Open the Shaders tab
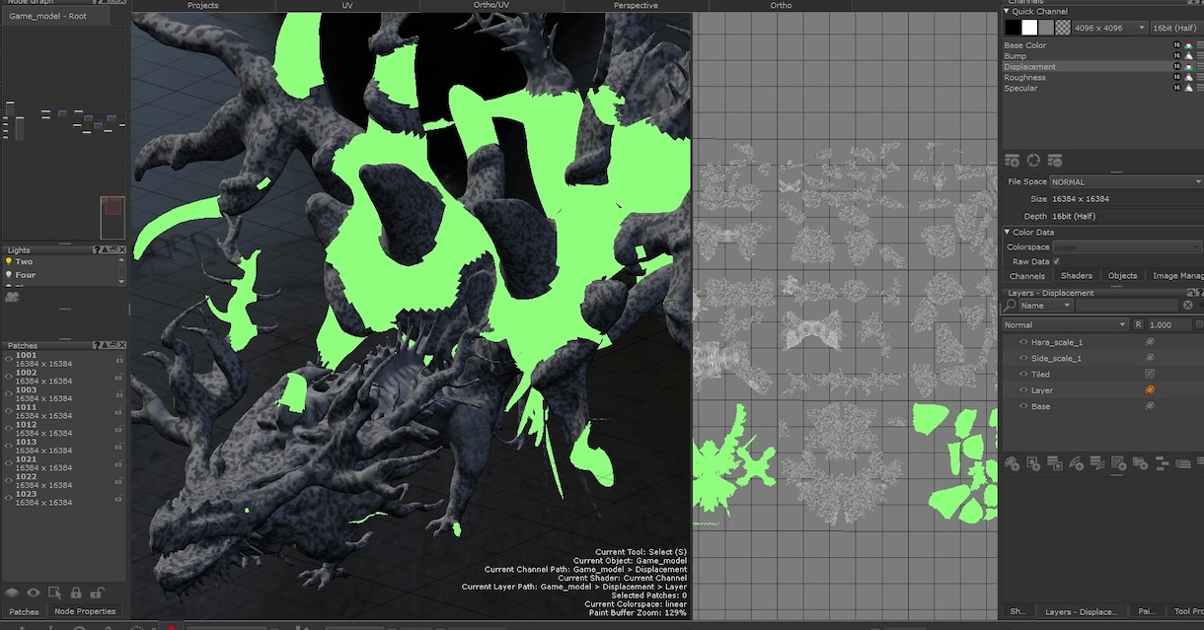This screenshot has width=1204, height=630. [1077, 276]
